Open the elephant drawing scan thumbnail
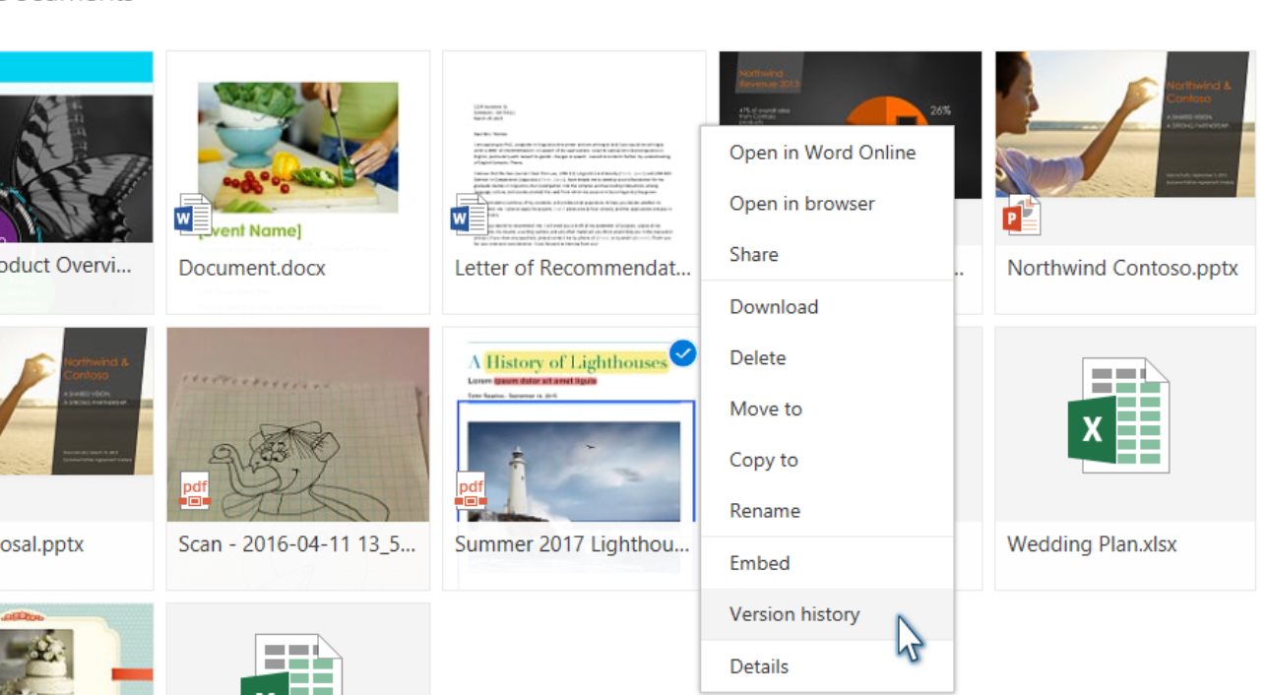The image size is (1267, 695). click(298, 424)
